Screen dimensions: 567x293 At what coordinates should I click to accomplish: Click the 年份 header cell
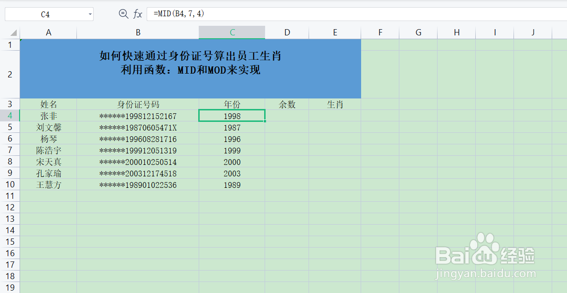(x=232, y=104)
